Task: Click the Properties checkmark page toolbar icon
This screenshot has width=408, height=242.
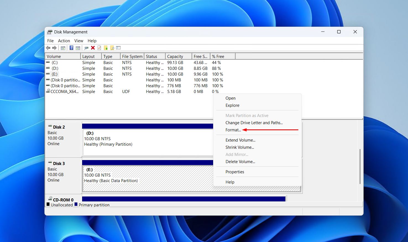Action: pyautogui.click(x=99, y=48)
